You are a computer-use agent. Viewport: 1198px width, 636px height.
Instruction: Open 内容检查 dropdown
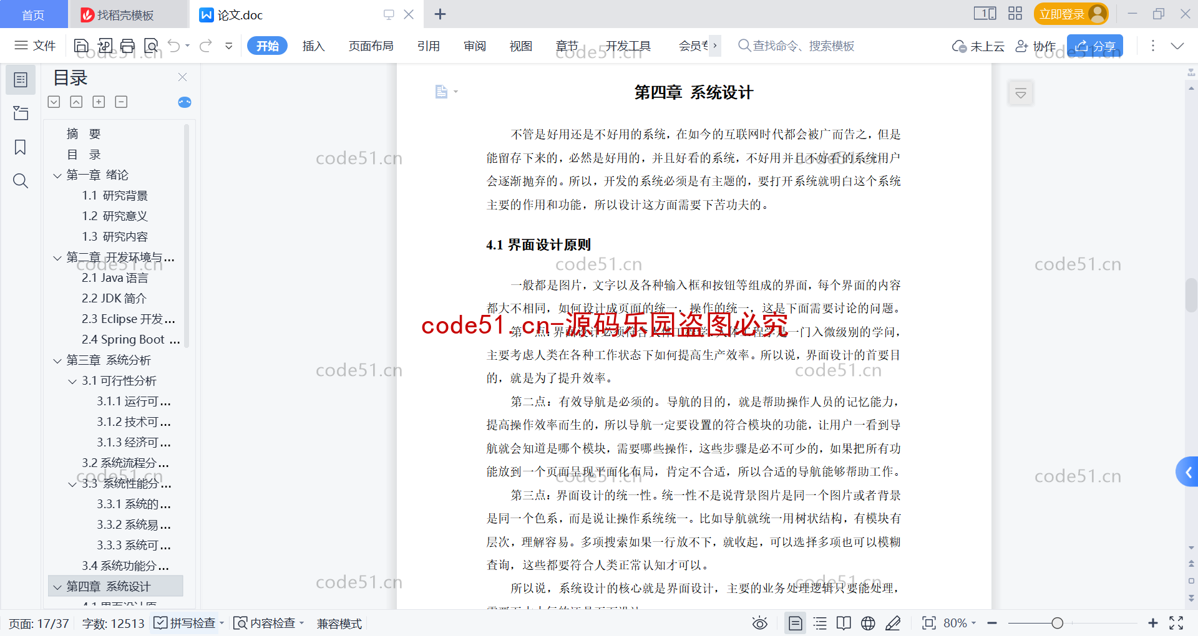coord(268,623)
